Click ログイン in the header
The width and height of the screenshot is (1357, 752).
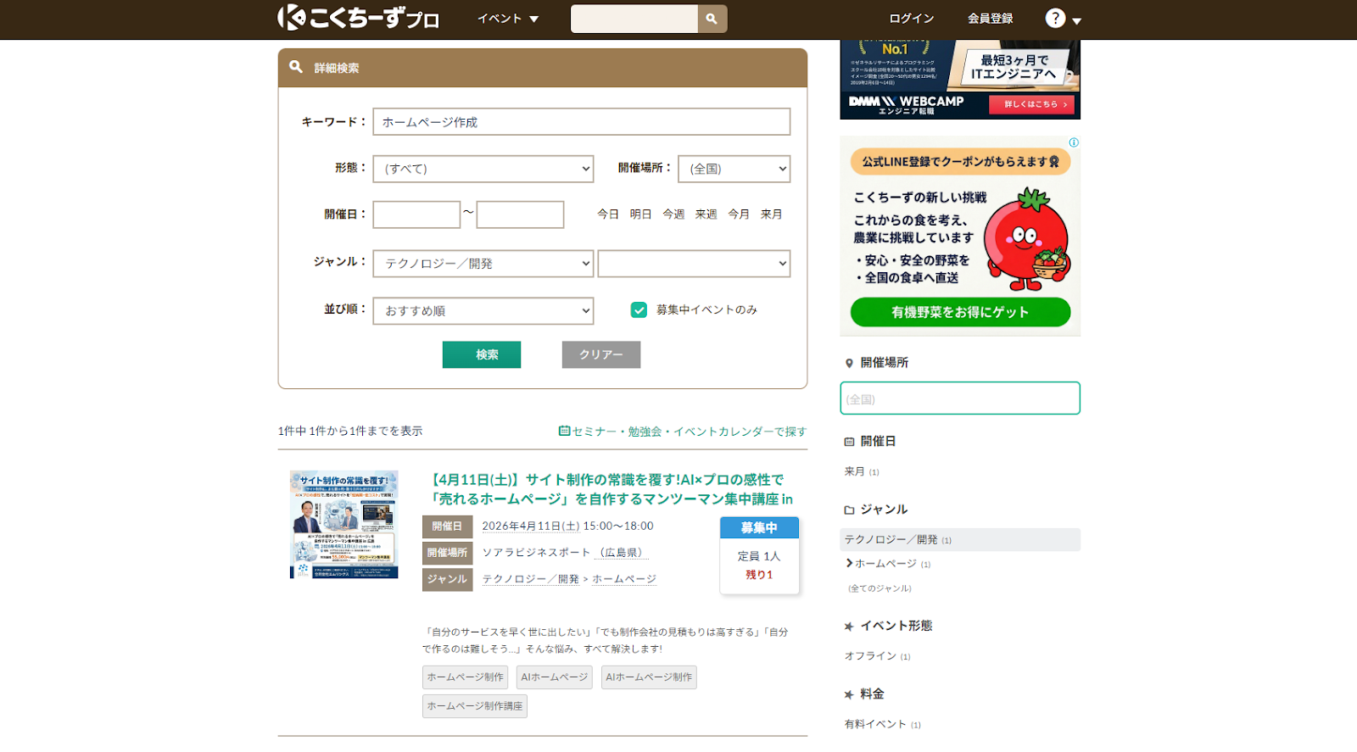pyautogui.click(x=912, y=19)
